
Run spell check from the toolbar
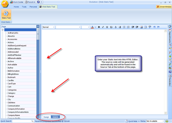tap(150, 27)
